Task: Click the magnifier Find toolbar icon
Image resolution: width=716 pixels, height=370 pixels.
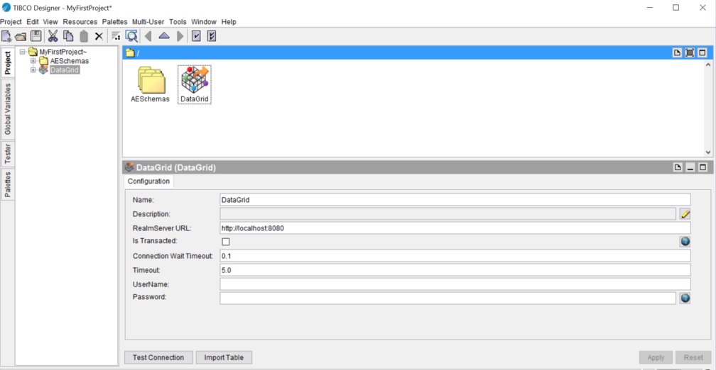Action: point(131,36)
